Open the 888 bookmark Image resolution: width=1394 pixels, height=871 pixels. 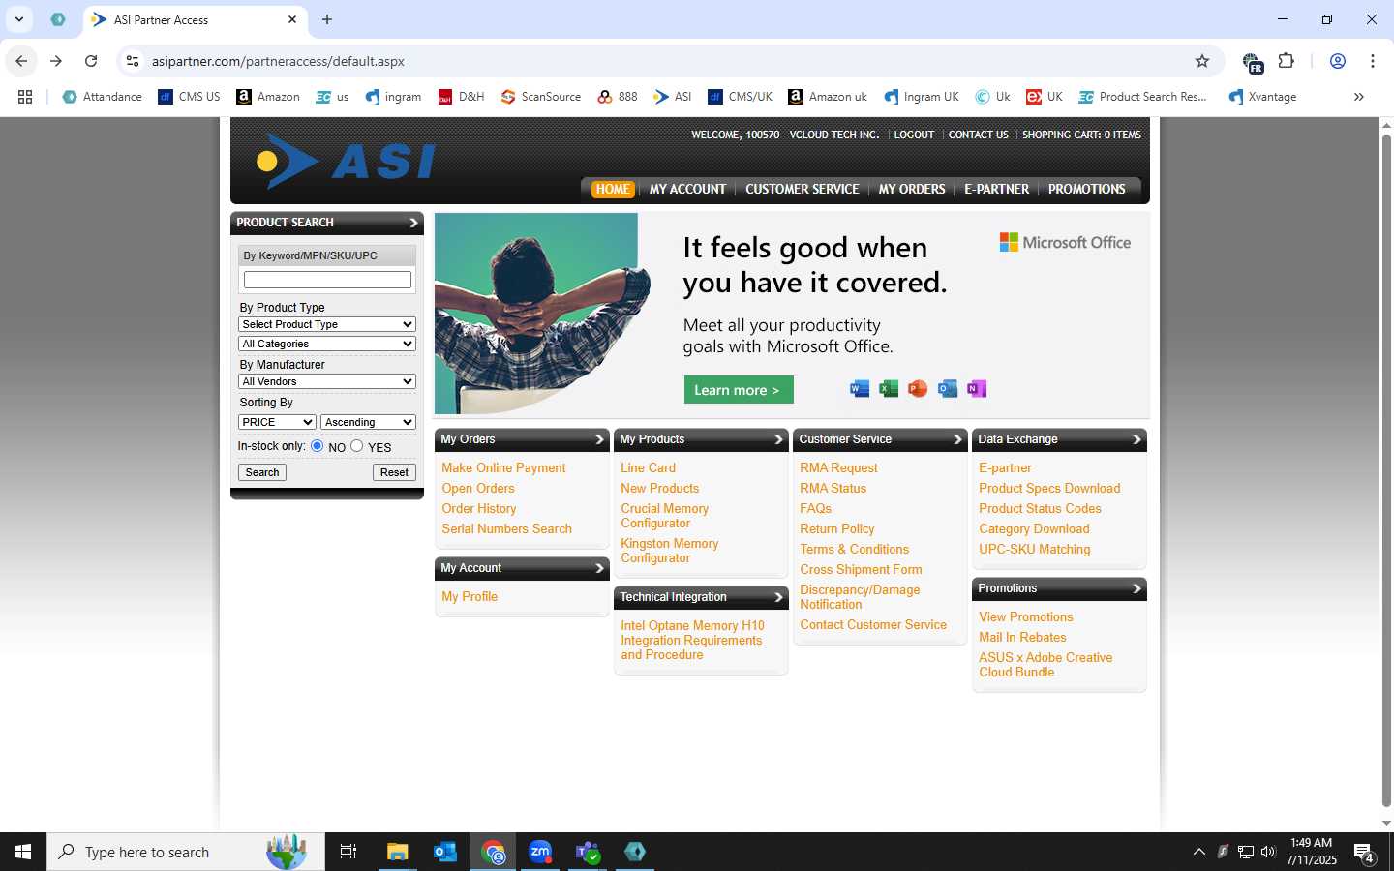pos(618,97)
